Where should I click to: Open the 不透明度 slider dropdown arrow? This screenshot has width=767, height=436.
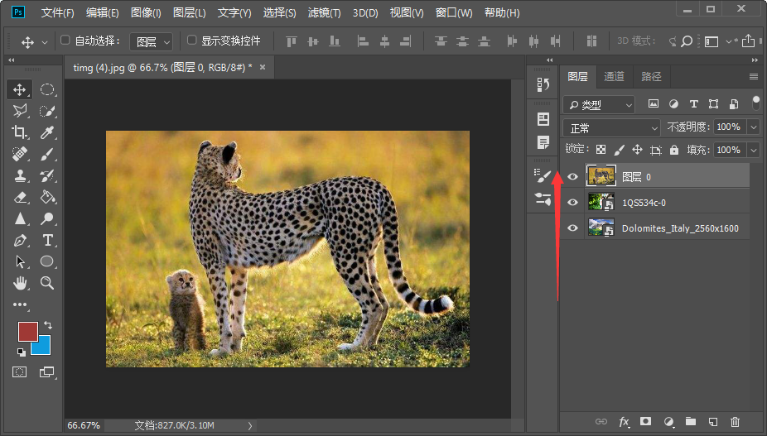pyautogui.click(x=753, y=127)
